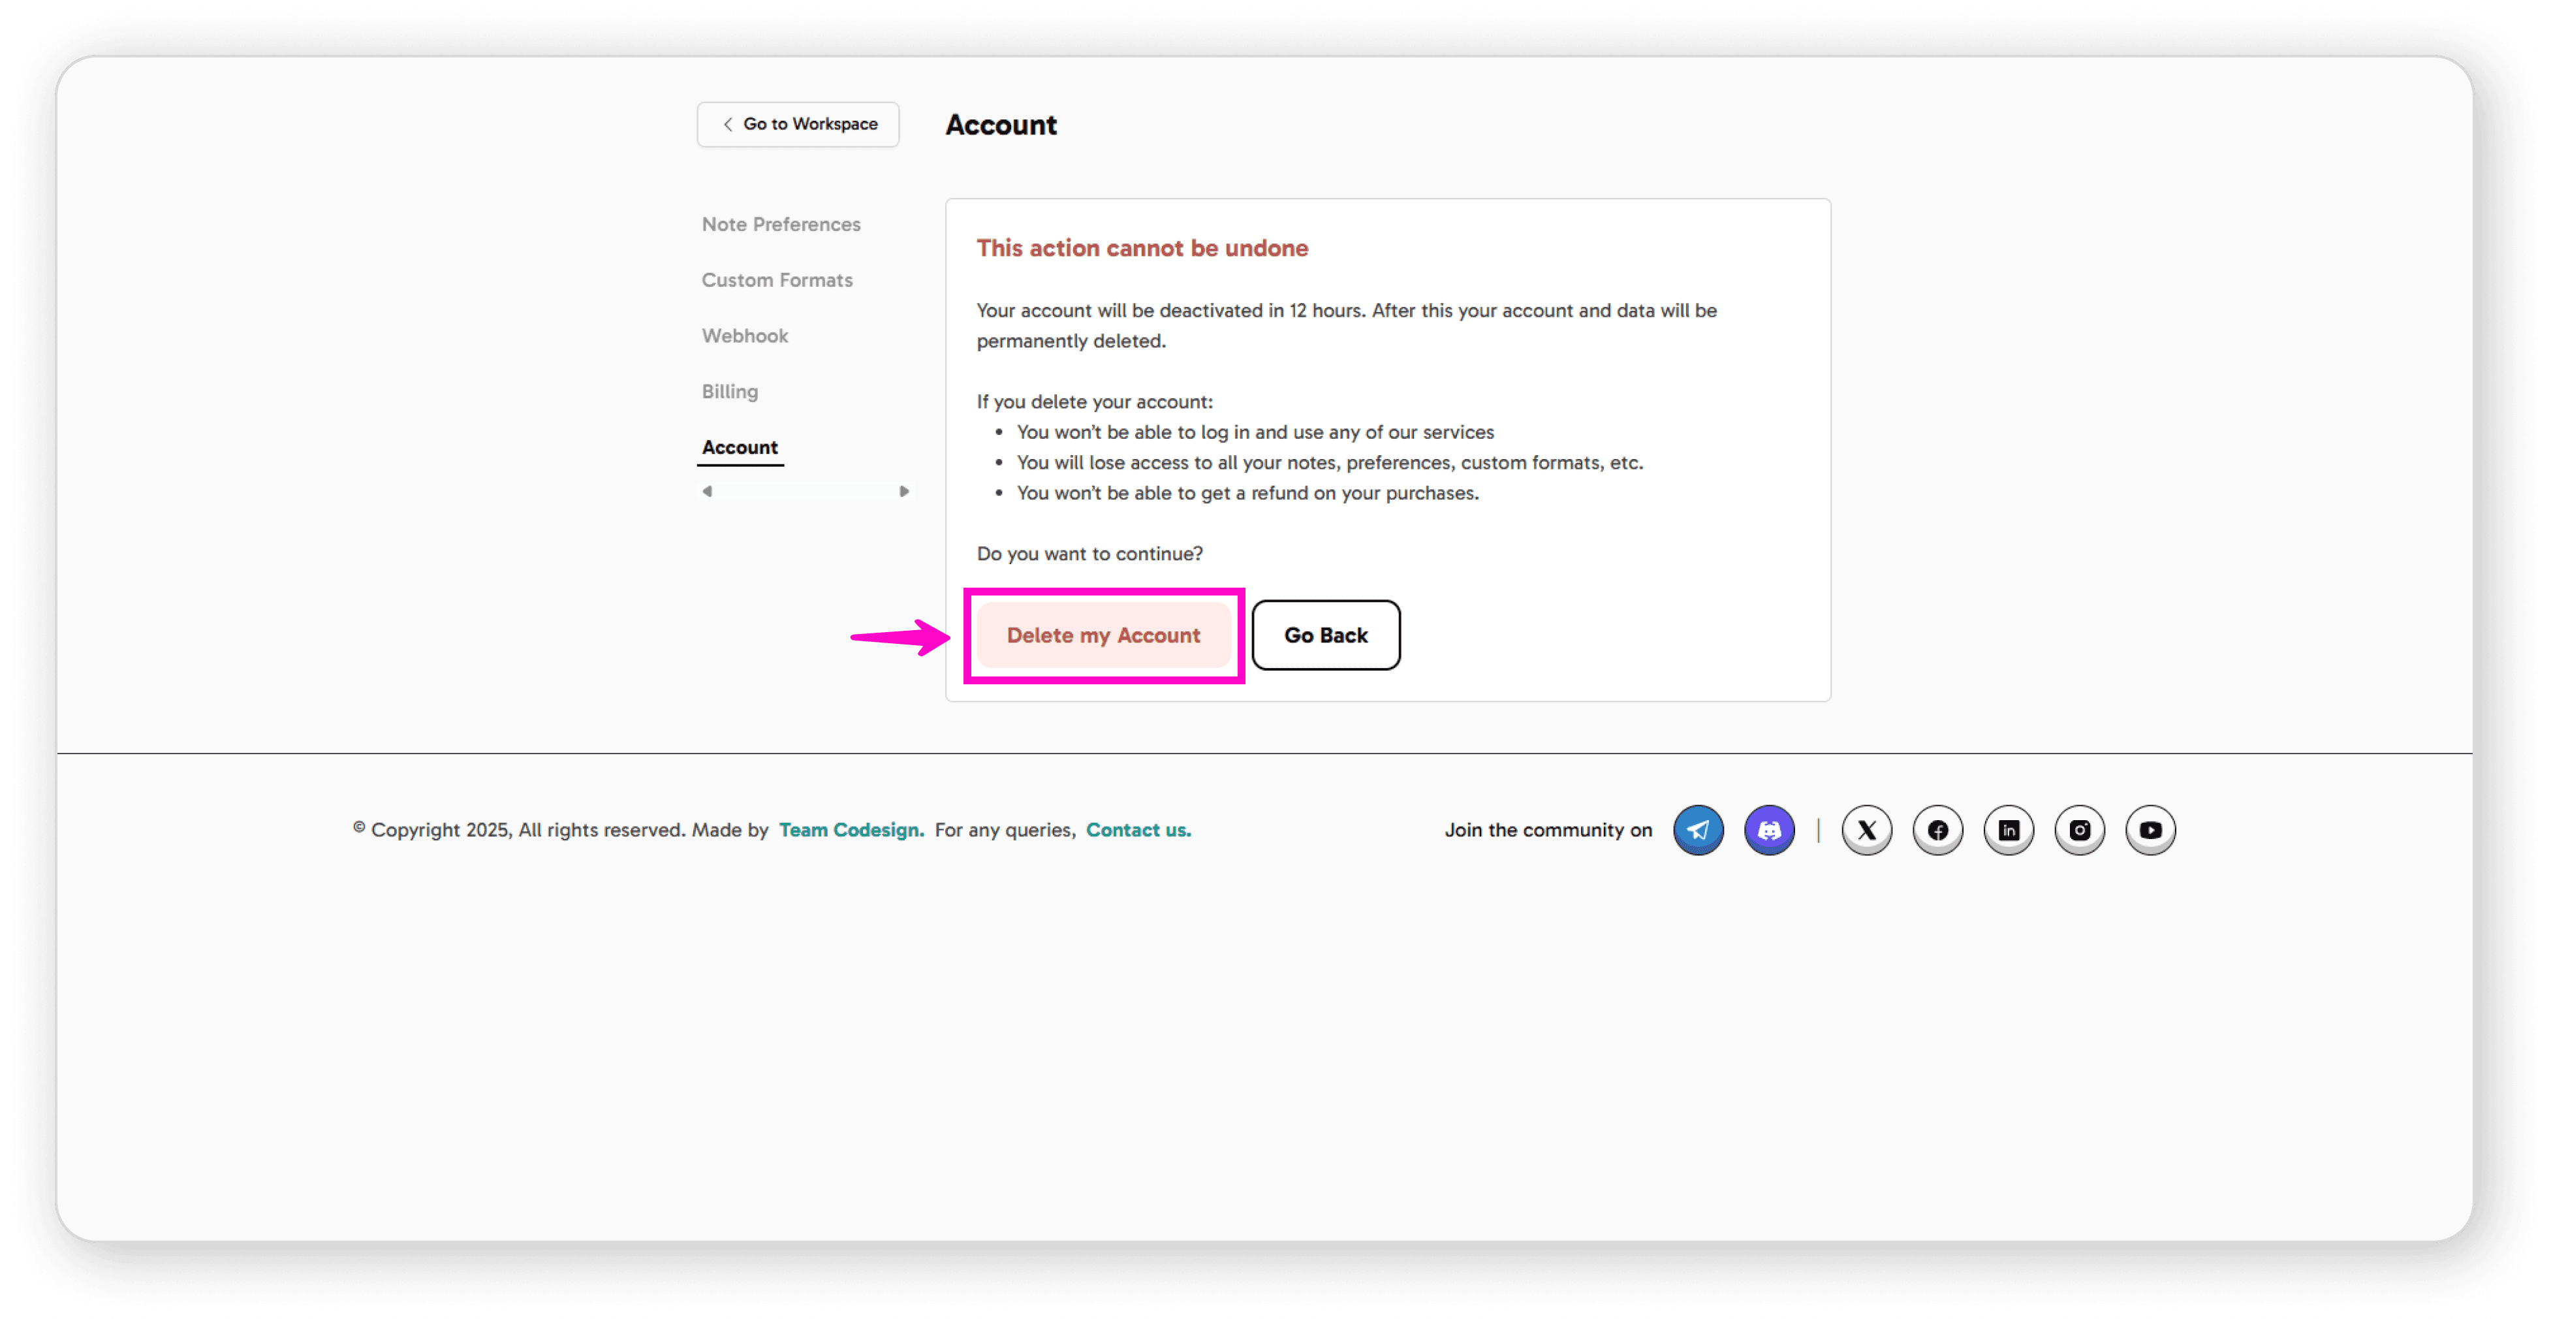Switch to the Webhook section
The width and height of the screenshot is (2551, 1319).
pyautogui.click(x=745, y=336)
